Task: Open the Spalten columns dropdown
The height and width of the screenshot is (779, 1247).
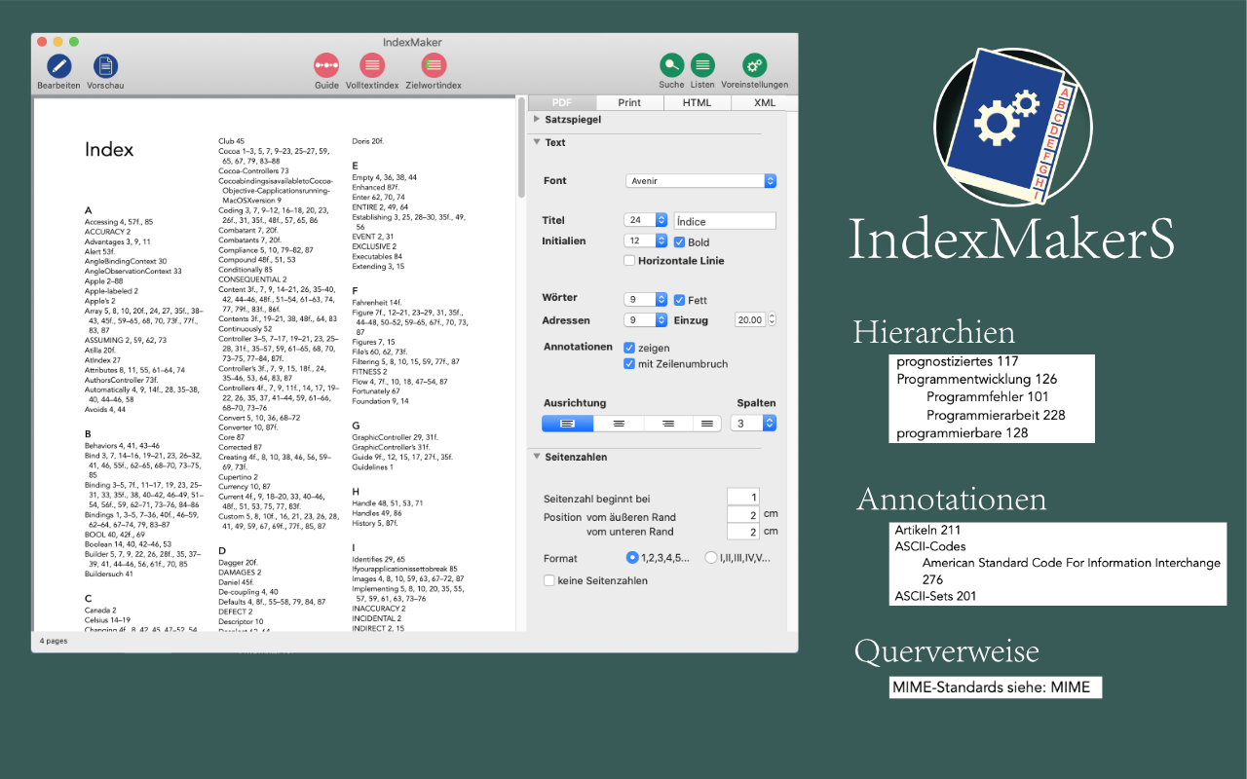Action: pyautogui.click(x=756, y=424)
